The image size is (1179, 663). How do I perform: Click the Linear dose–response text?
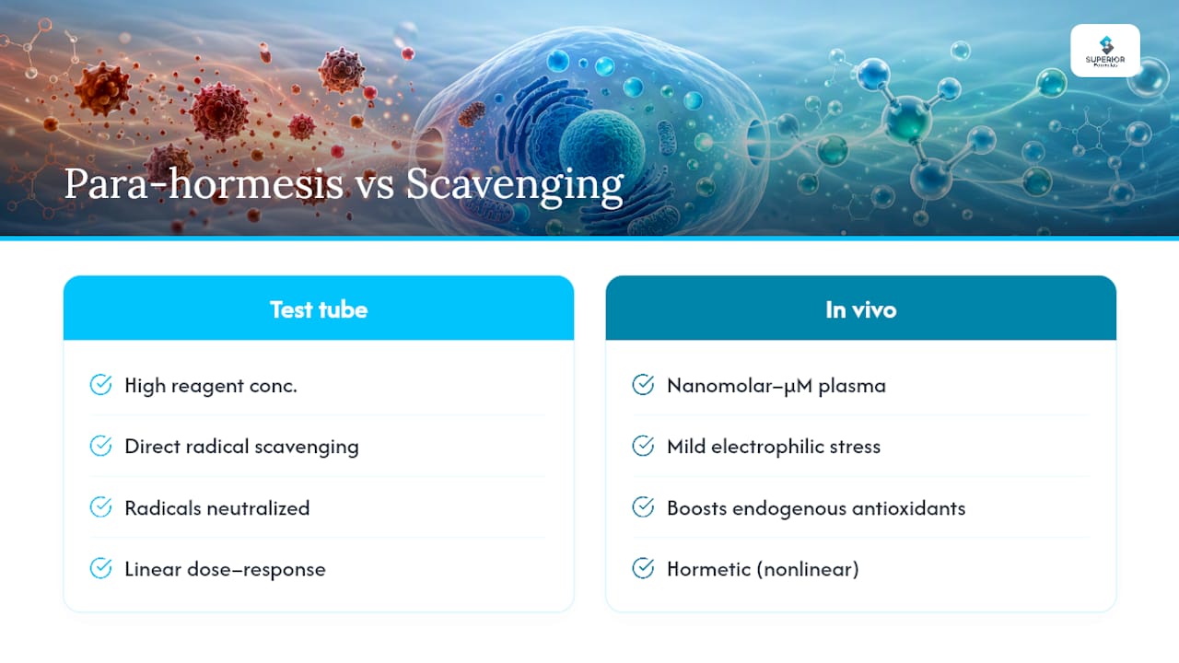[225, 569]
